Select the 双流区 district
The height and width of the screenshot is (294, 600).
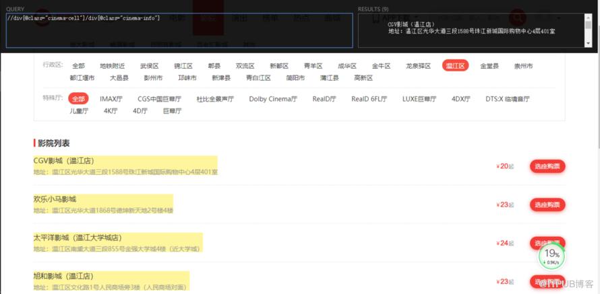pos(245,66)
